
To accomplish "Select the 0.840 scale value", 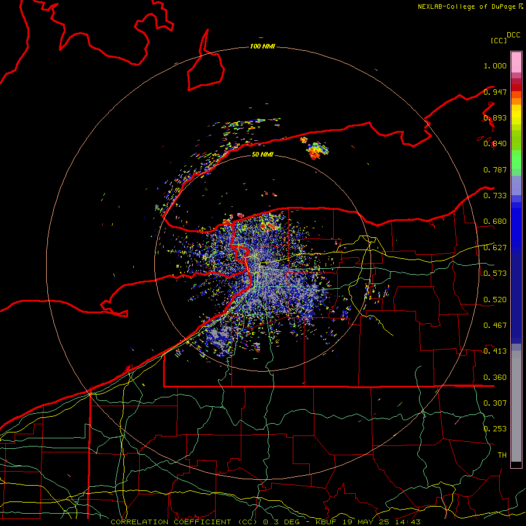I will pos(495,144).
